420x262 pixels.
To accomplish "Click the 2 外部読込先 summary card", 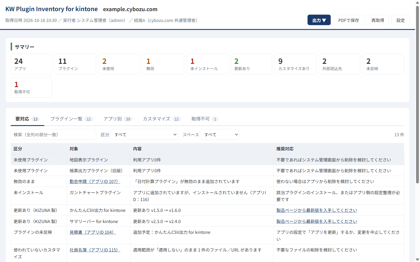I will coord(339,64).
